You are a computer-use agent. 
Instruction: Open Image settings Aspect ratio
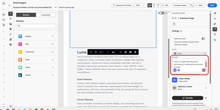189,80
